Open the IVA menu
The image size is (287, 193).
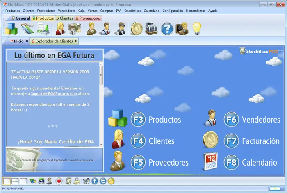(x=118, y=11)
